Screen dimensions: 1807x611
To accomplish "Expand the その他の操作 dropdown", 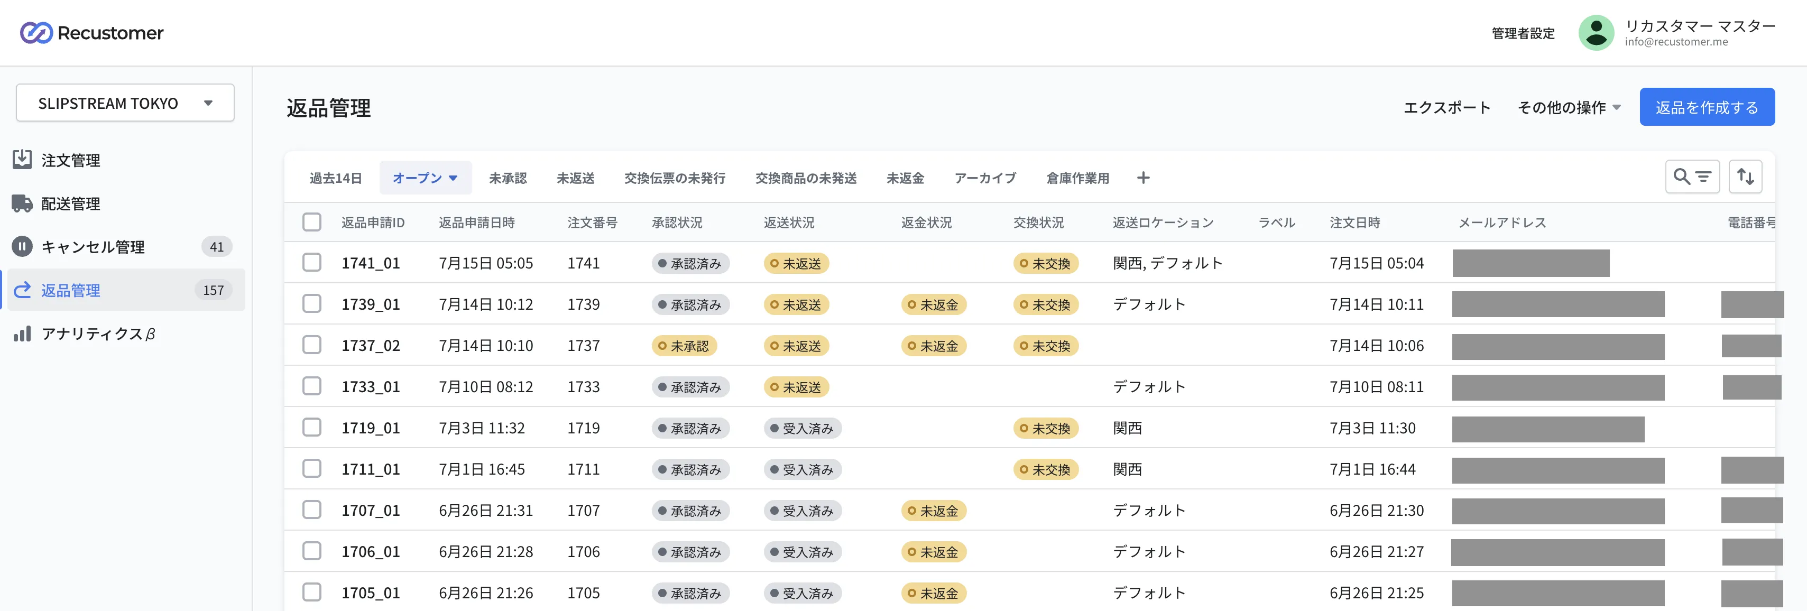I will (x=1569, y=107).
